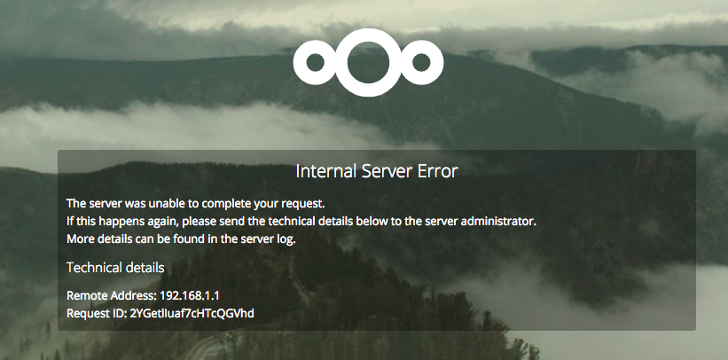Click the Technical details heading
The image size is (728, 360).
[x=115, y=268]
